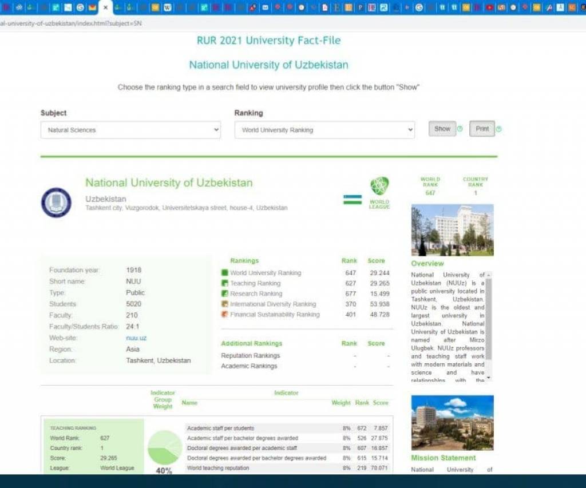The image size is (586, 488).
Task: Click the help icon beside Print button
Action: [498, 129]
